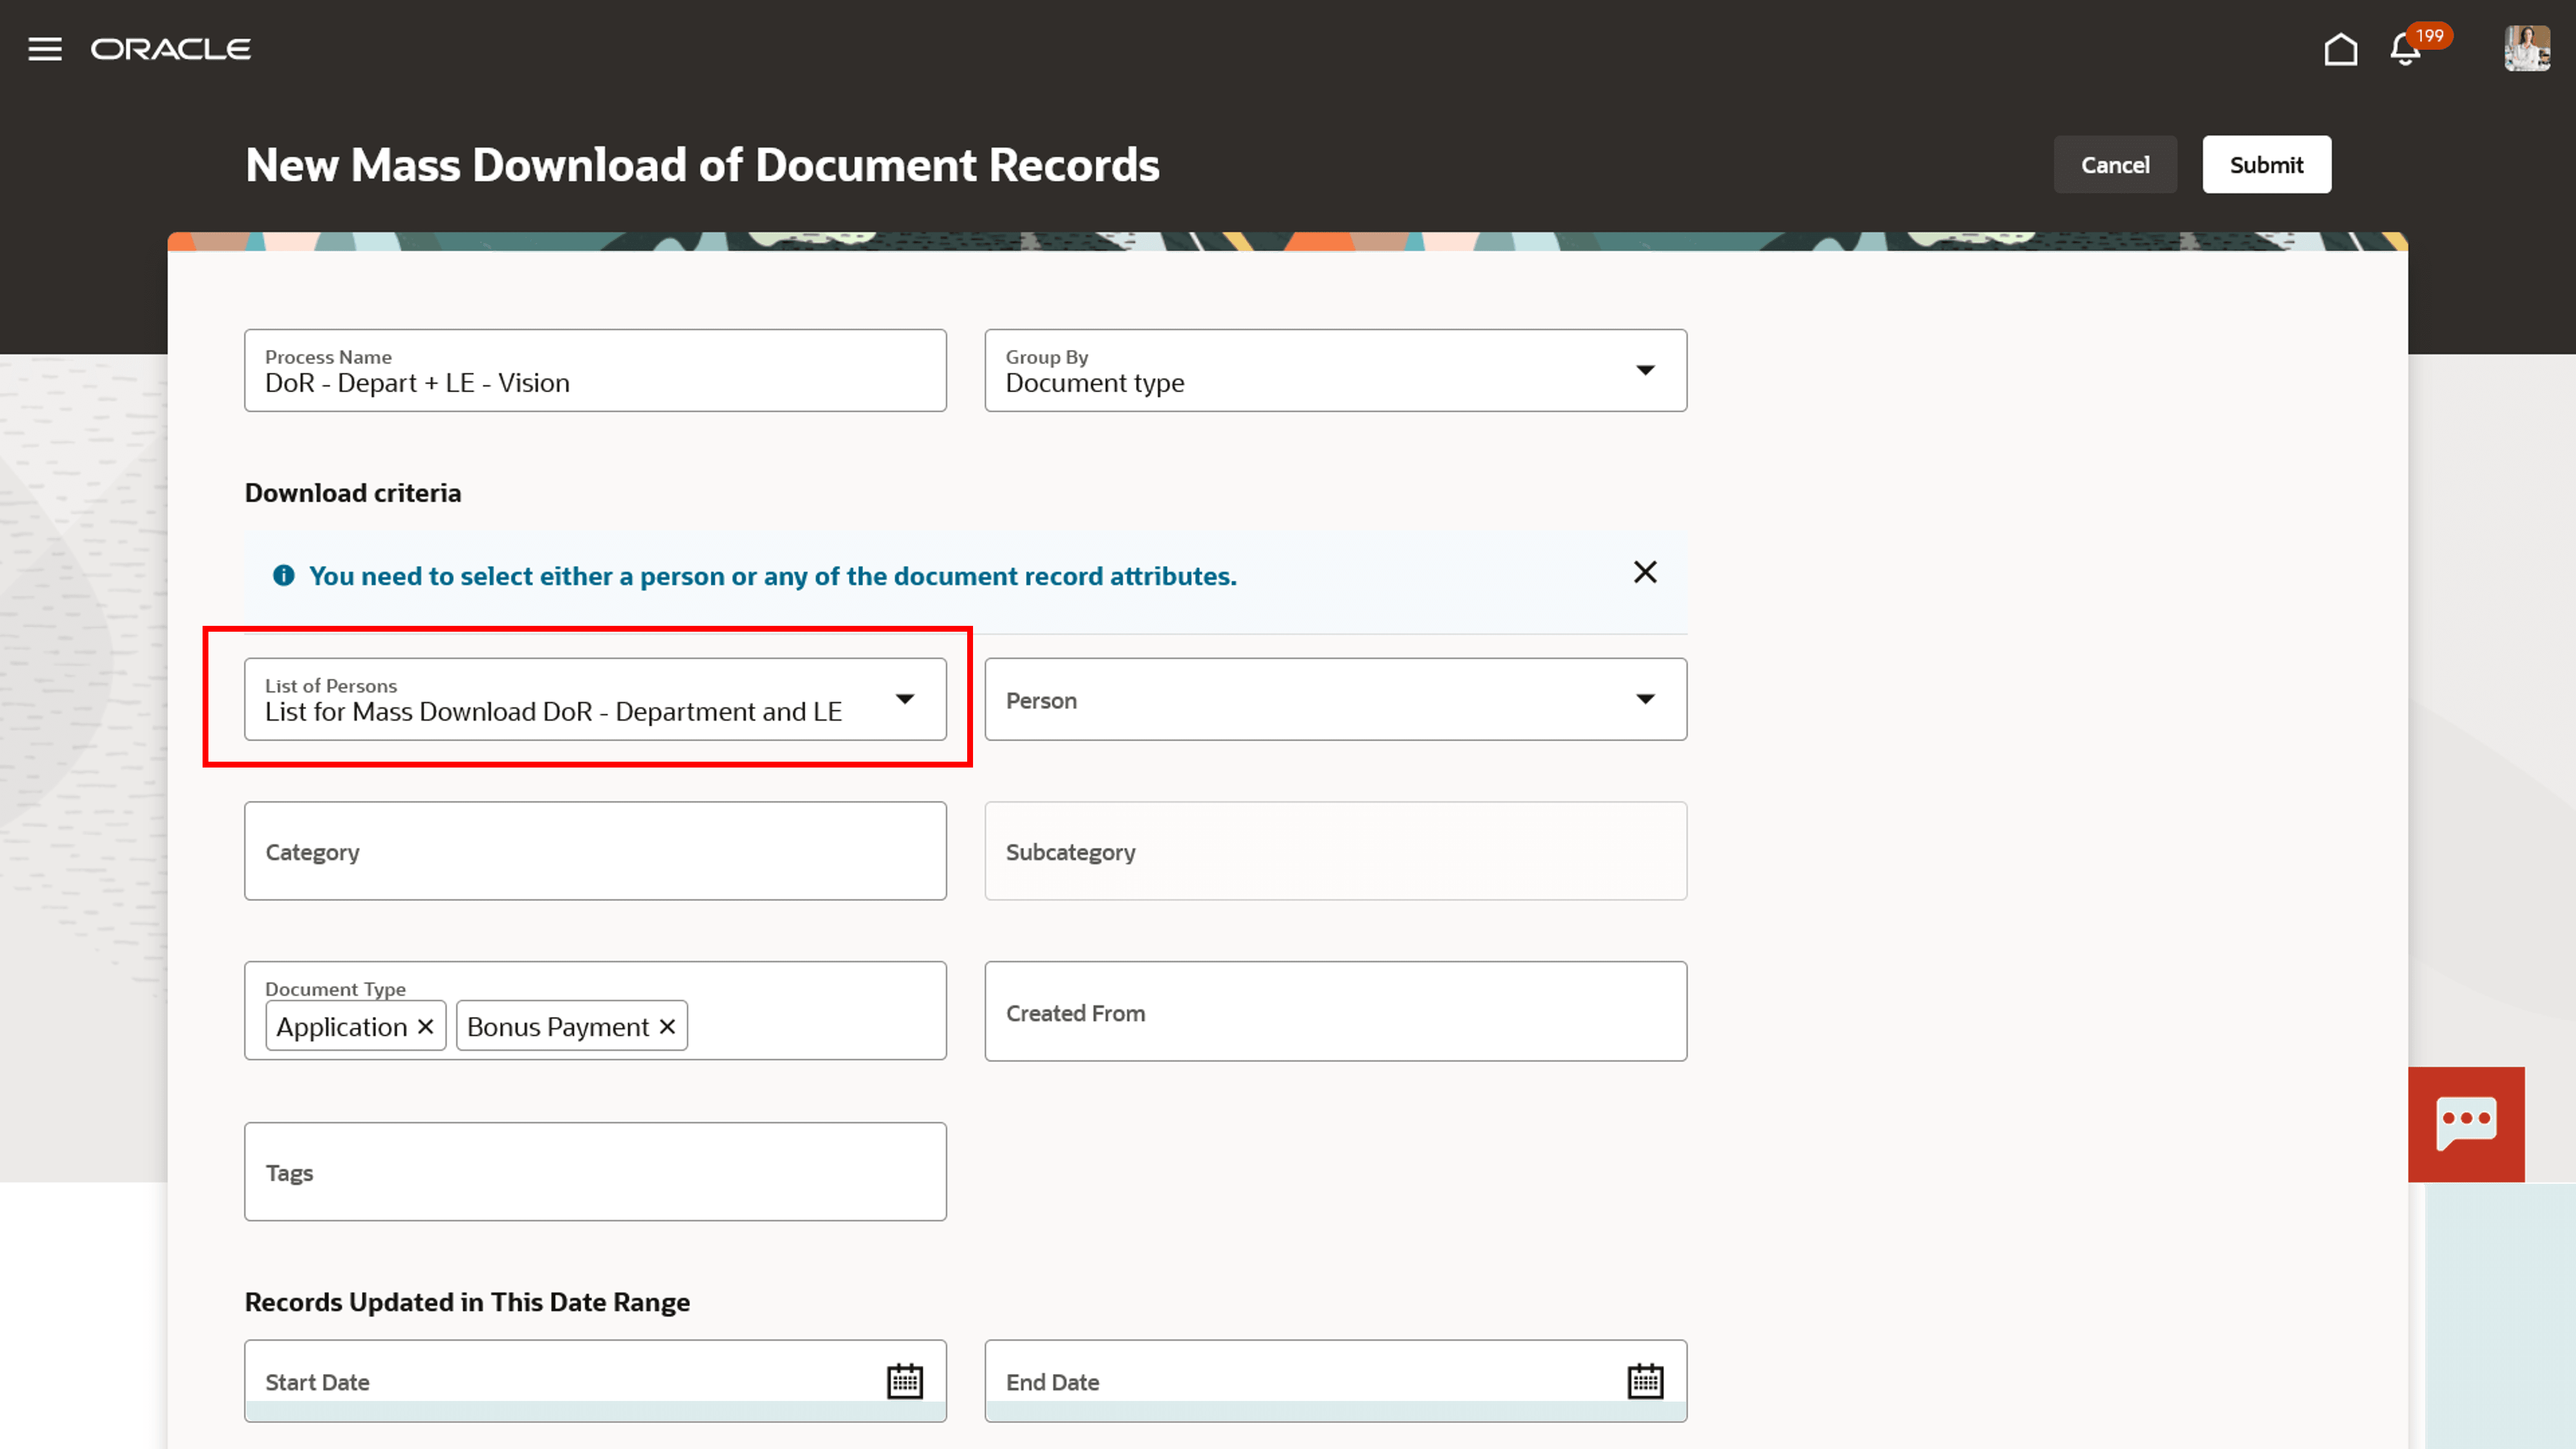Click the Oracle logo
The width and height of the screenshot is (2576, 1449).
point(171,49)
